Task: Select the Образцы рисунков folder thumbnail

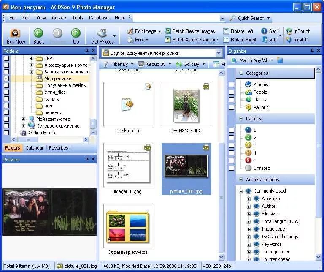Action: point(128,226)
